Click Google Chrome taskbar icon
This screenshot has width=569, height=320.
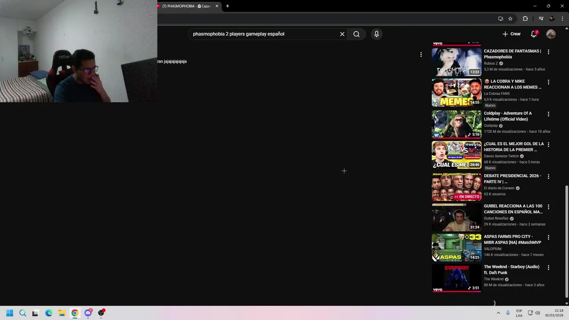click(x=75, y=313)
